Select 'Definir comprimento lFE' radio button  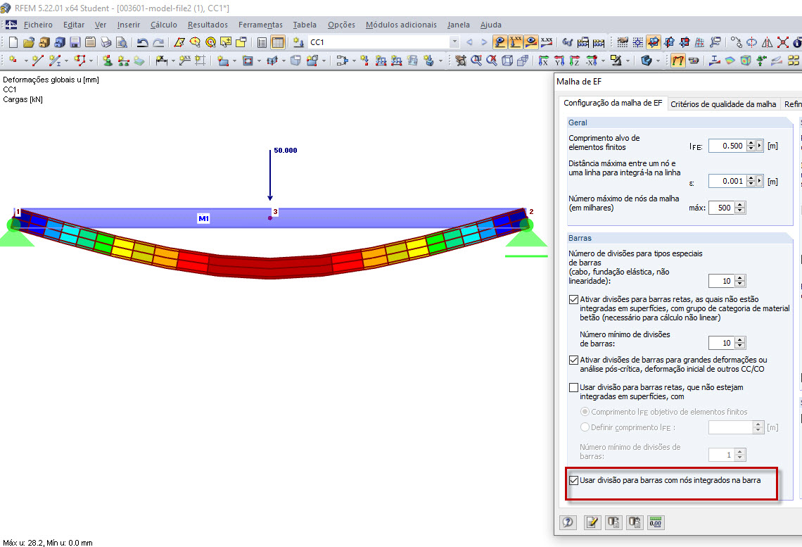click(x=585, y=427)
